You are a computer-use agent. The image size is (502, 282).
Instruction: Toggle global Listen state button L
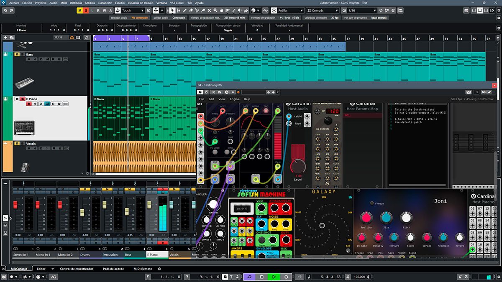(x=92, y=10)
